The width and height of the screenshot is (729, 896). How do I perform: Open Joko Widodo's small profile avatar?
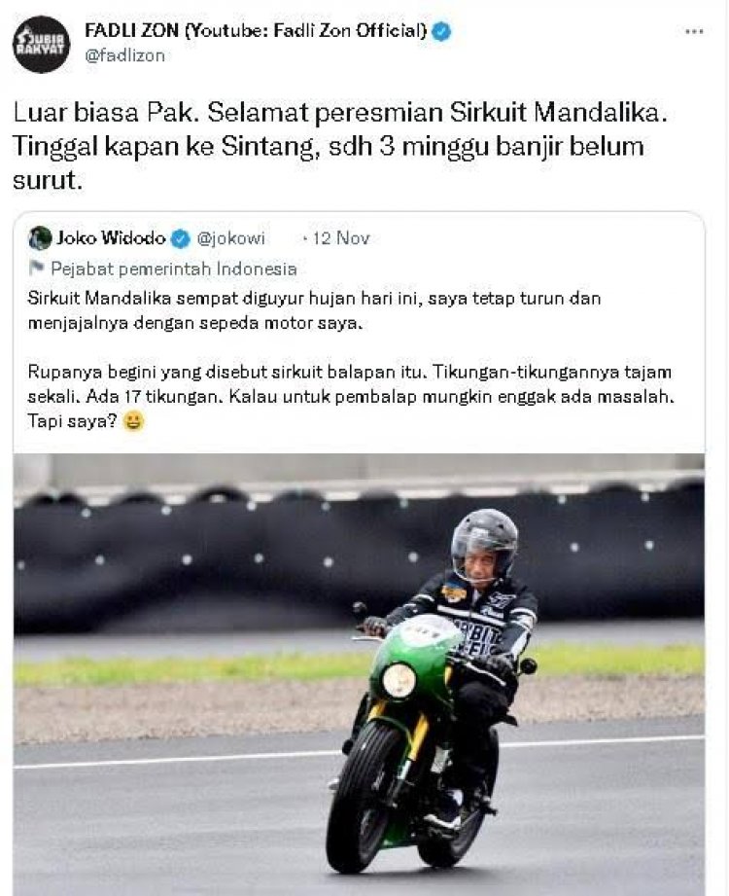pos(40,238)
